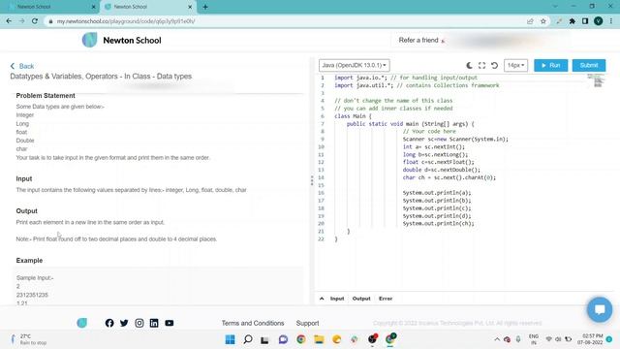Enter fullscreen editor mode
This screenshot has width=620, height=349.
click(x=481, y=65)
